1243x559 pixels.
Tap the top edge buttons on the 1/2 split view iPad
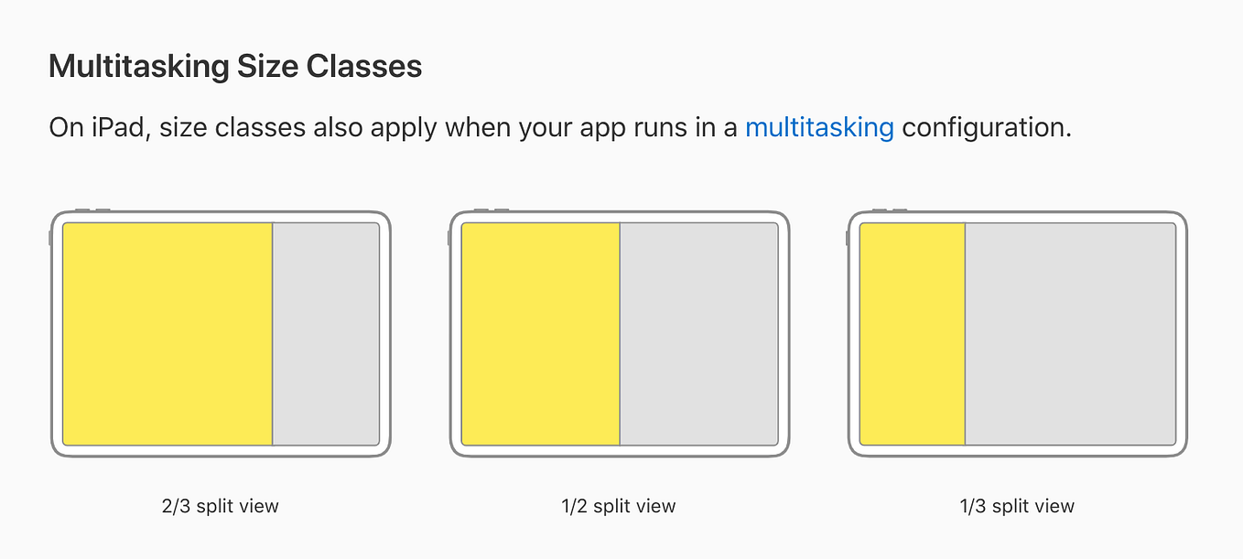[x=492, y=210]
